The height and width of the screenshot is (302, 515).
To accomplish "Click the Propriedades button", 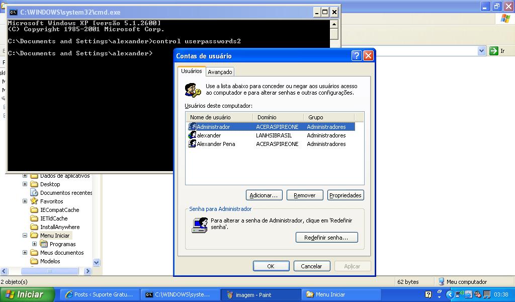I will (346, 195).
